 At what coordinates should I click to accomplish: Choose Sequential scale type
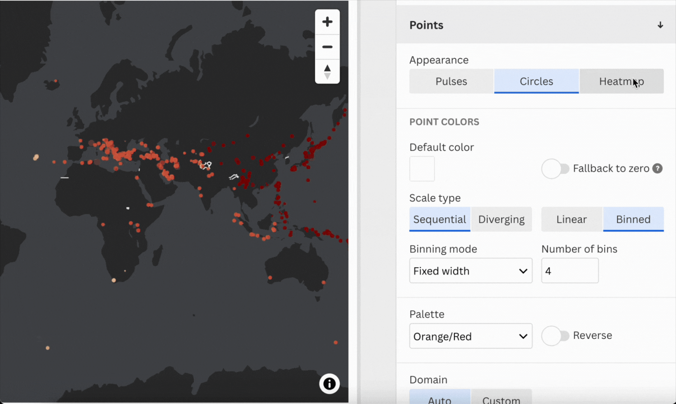pyautogui.click(x=439, y=219)
